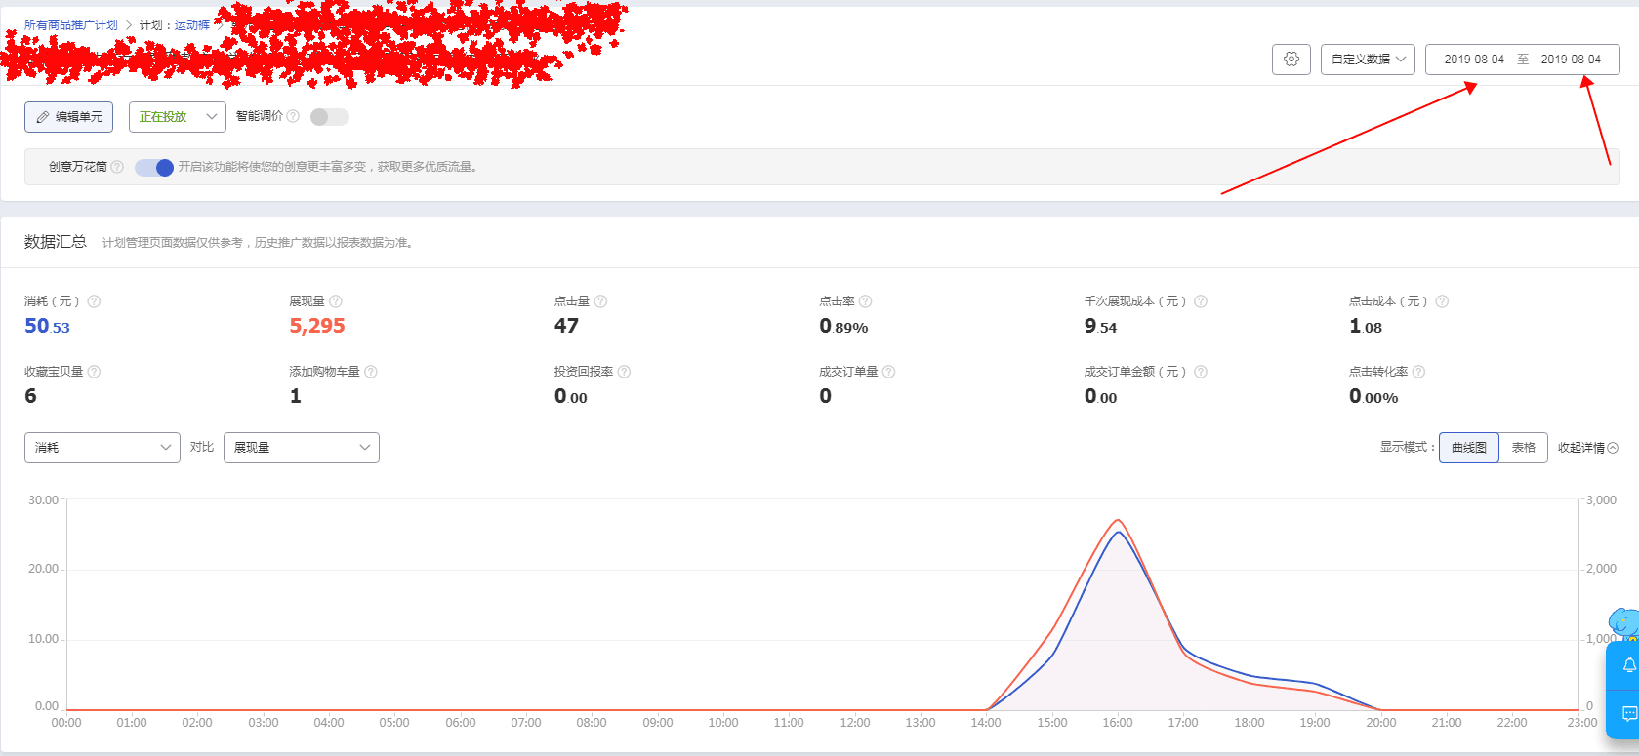Click the help icon next to 智能调价

(293, 116)
